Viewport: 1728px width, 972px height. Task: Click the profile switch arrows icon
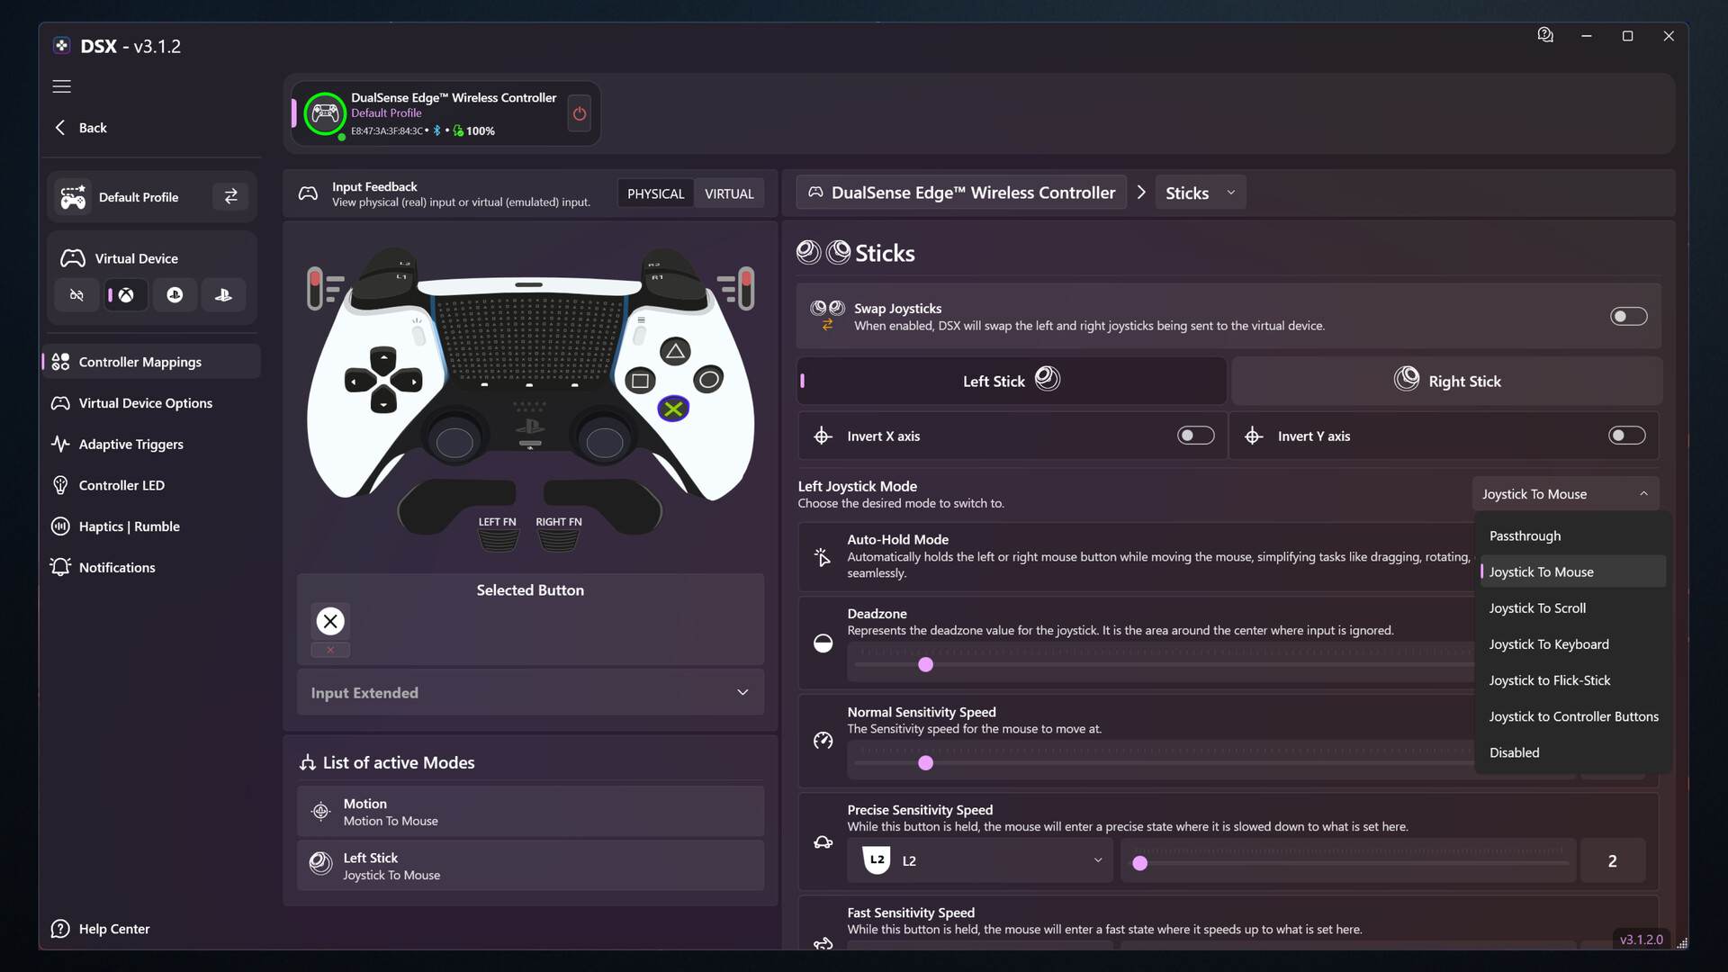(x=230, y=196)
